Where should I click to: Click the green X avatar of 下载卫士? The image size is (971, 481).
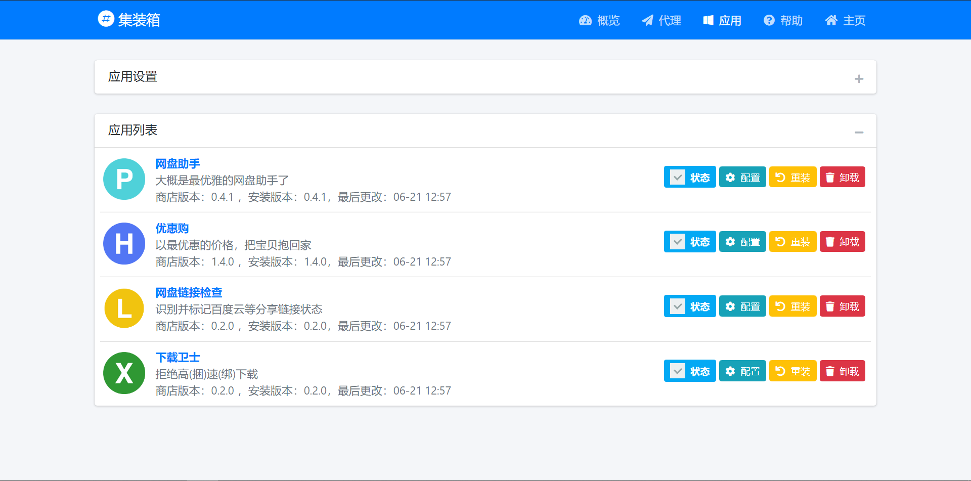(124, 373)
